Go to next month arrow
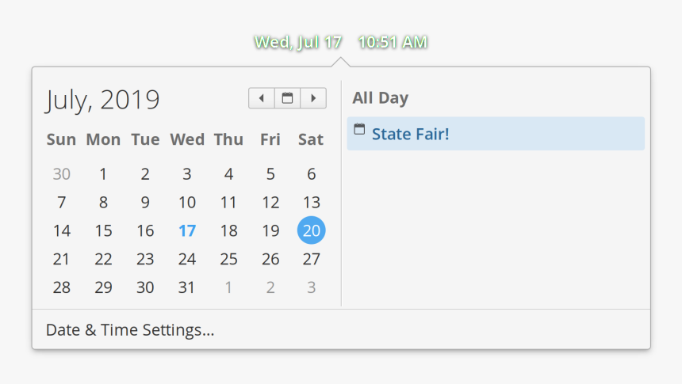 313,98
